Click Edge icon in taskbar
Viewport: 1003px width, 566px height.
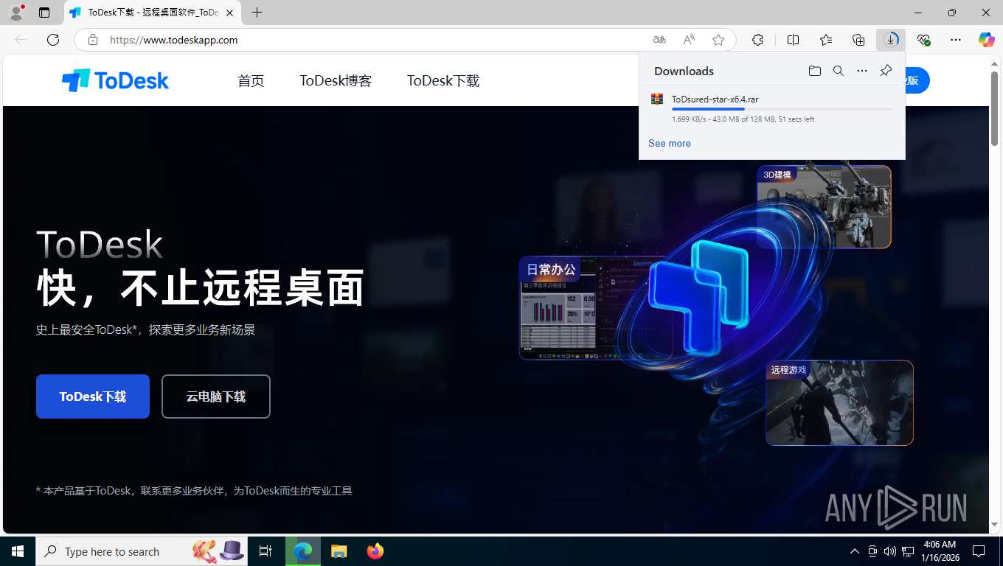(x=303, y=551)
